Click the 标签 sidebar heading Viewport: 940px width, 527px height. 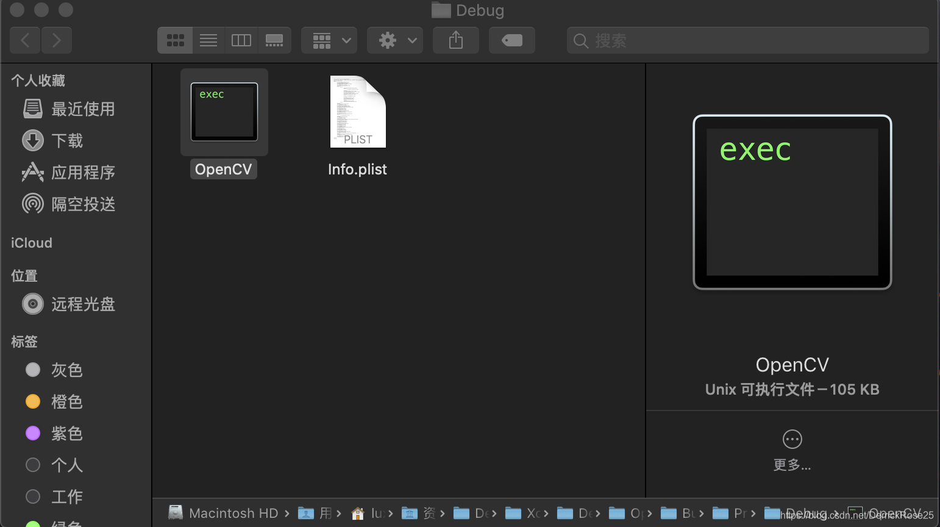point(24,342)
